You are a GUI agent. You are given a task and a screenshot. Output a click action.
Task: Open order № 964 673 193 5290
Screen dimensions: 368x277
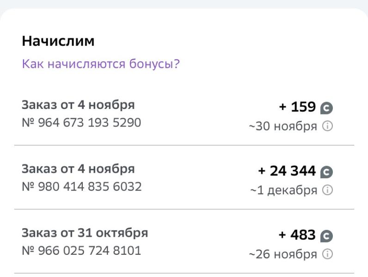tap(81, 122)
